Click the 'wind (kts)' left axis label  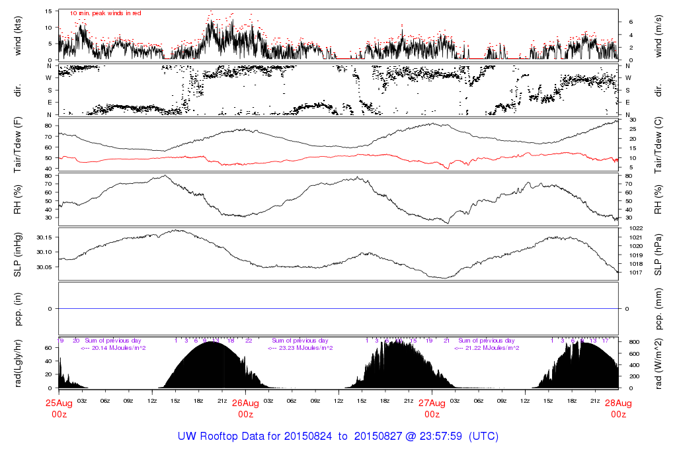[x=18, y=34]
